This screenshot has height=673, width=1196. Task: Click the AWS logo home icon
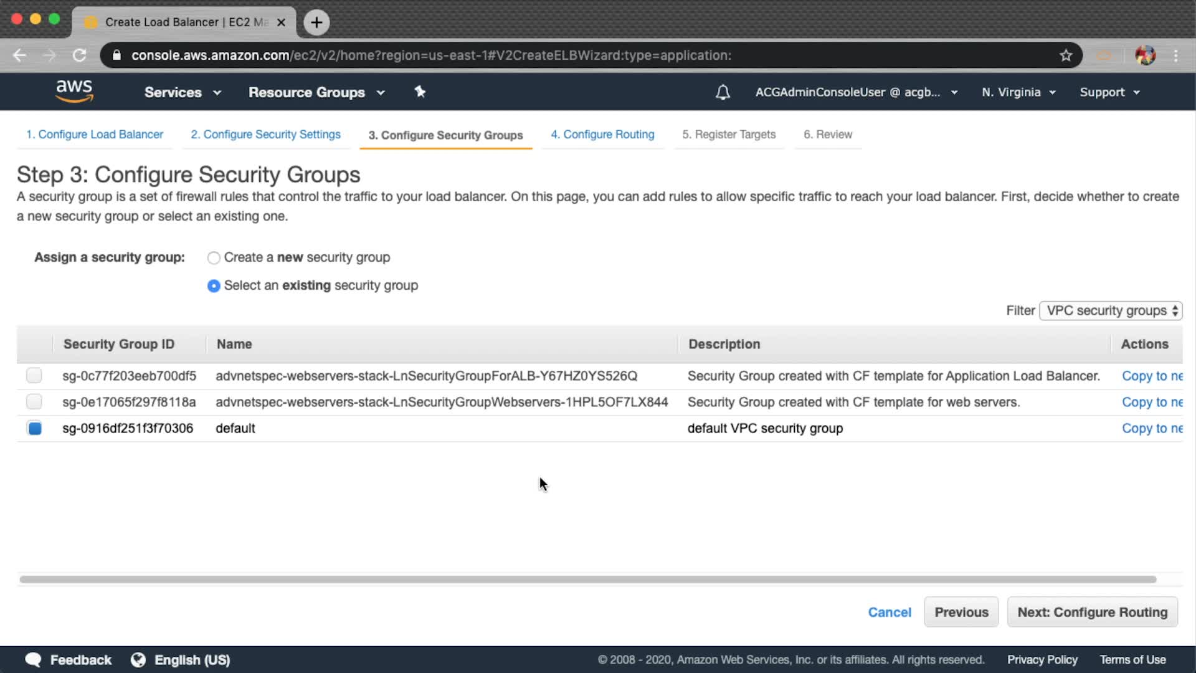click(x=74, y=91)
